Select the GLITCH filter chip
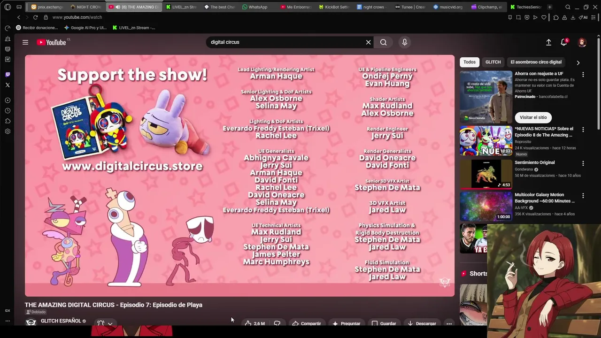This screenshot has height=338, width=601. (493, 62)
